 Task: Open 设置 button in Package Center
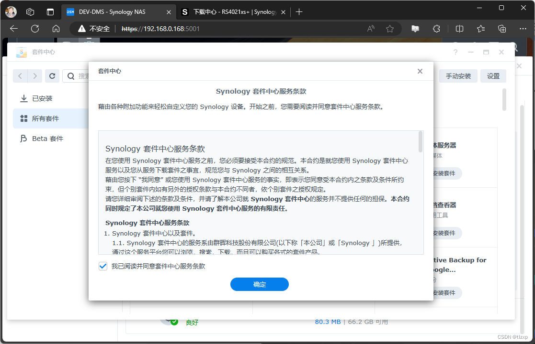[x=493, y=76]
